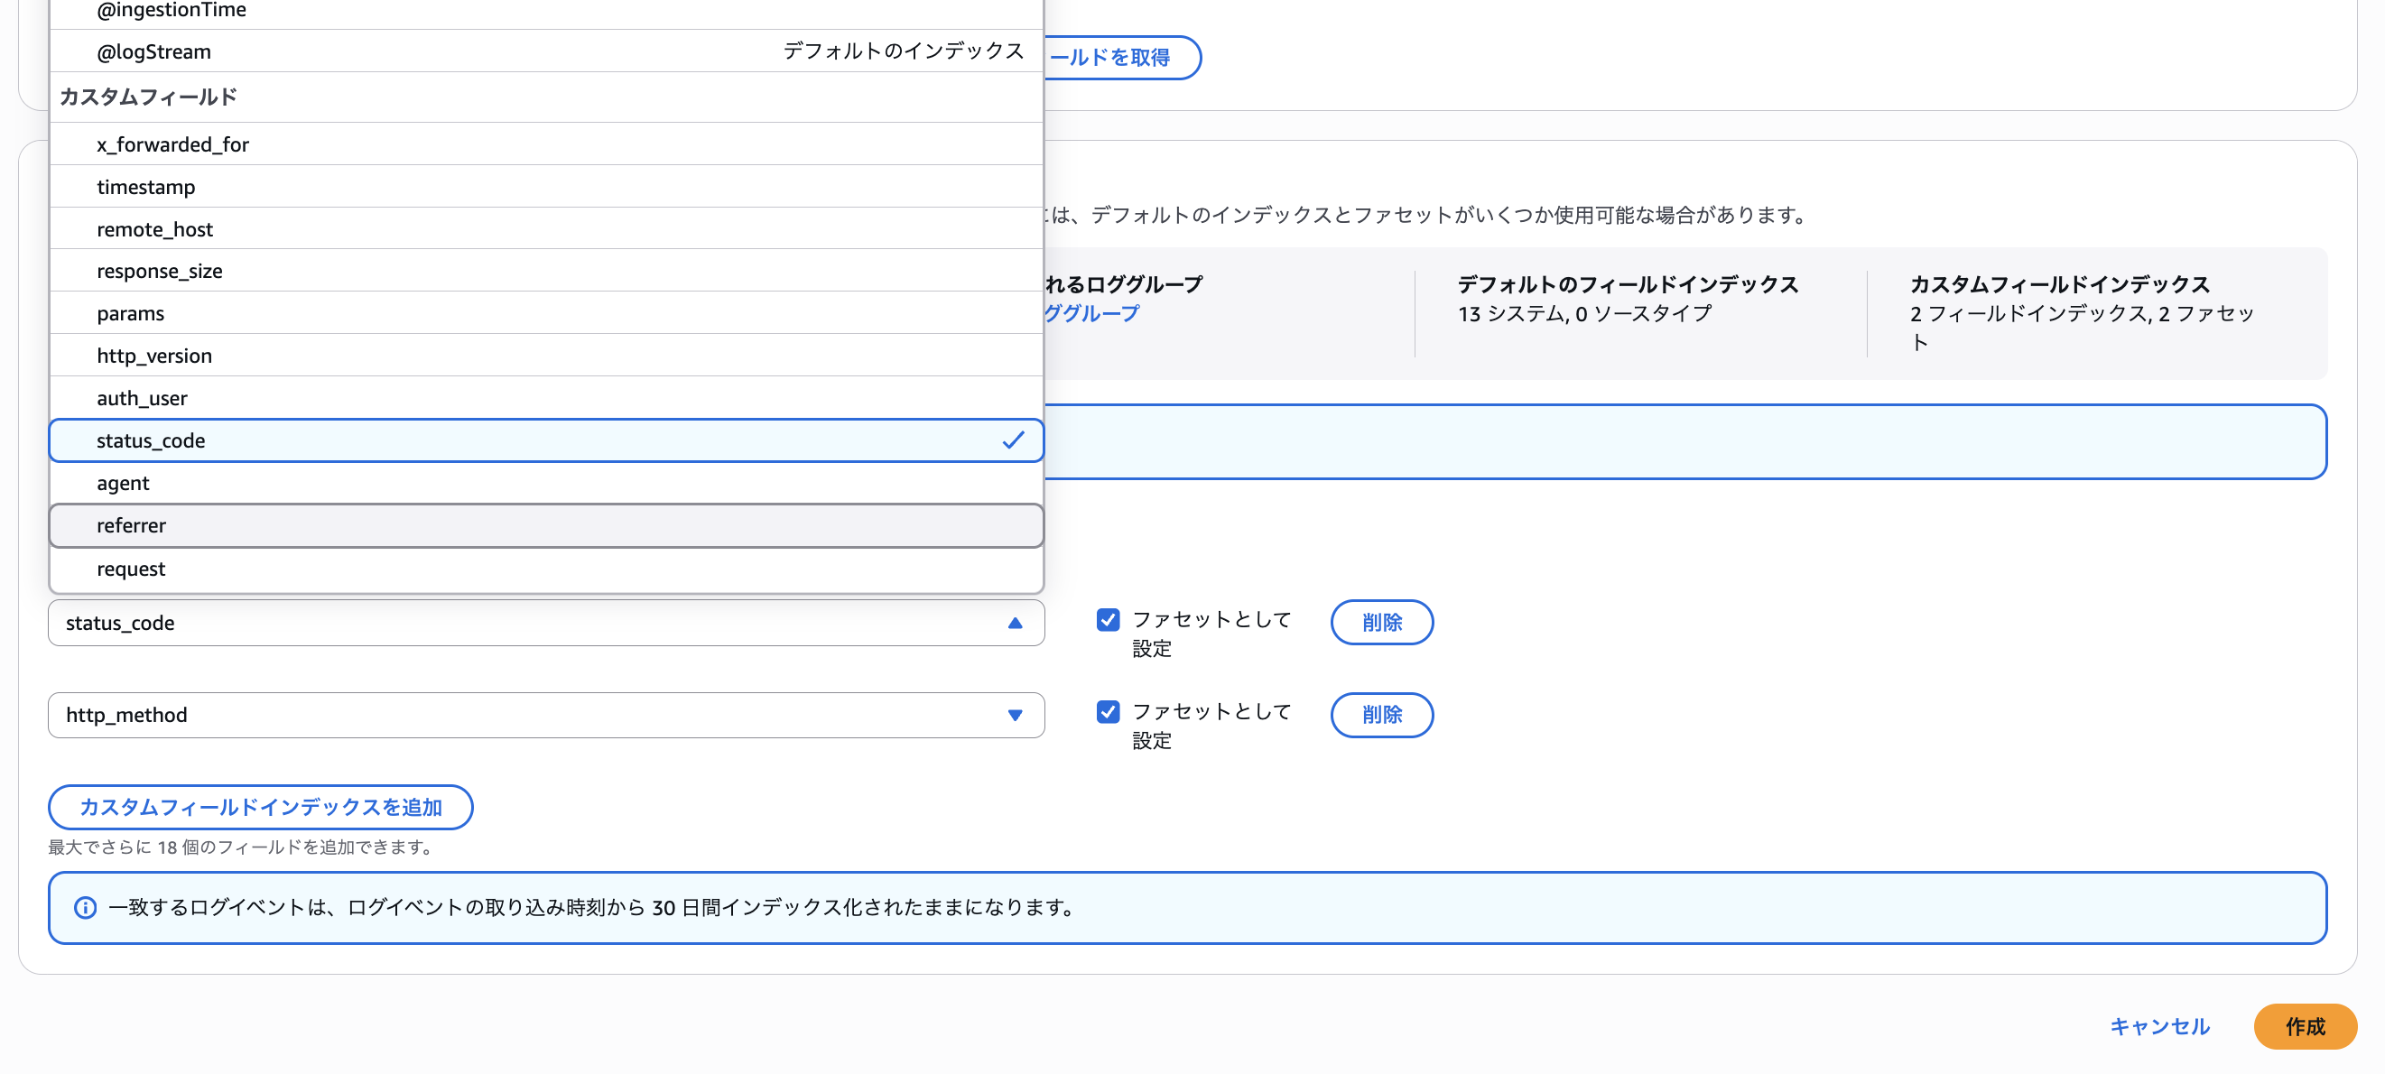Choose request from the custom fields list
The height and width of the screenshot is (1074, 2385).
(x=131, y=568)
